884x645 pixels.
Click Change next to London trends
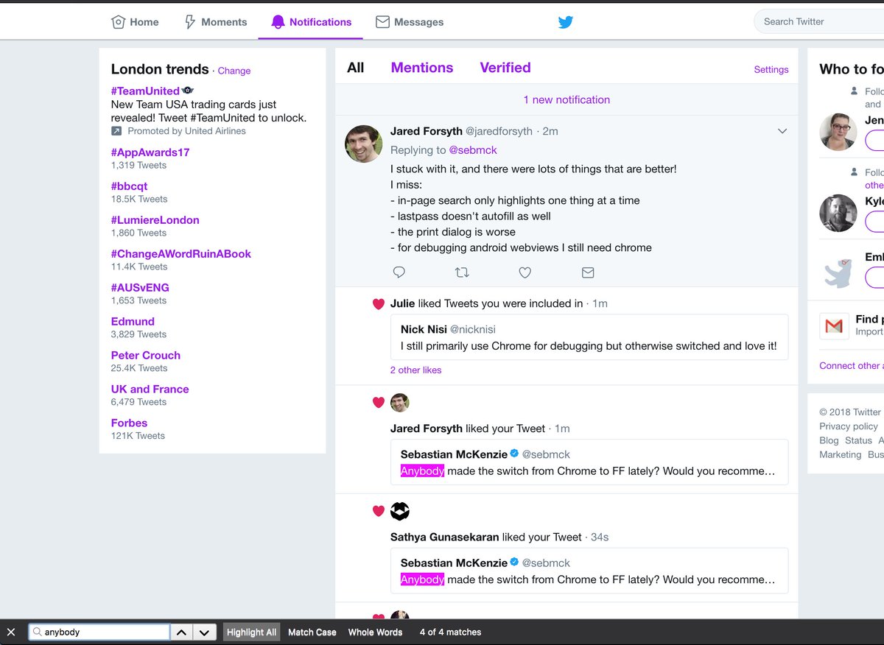[x=234, y=71]
